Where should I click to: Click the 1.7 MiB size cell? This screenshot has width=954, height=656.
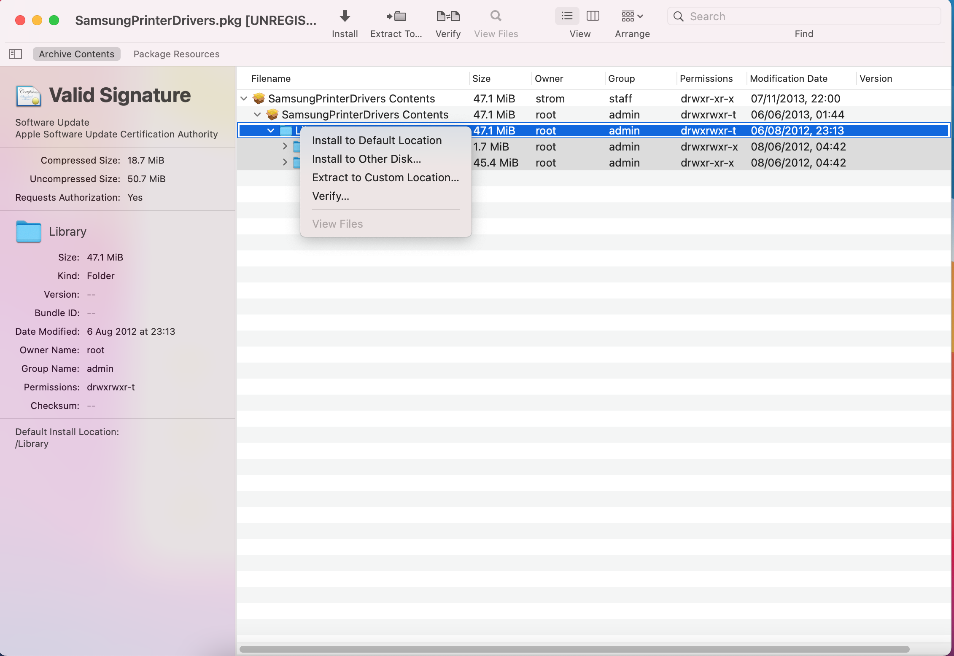(491, 147)
